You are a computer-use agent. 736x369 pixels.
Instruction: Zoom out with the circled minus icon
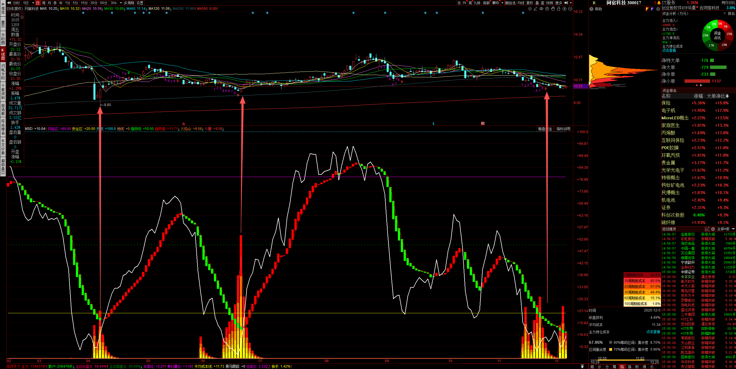[x=570, y=9]
